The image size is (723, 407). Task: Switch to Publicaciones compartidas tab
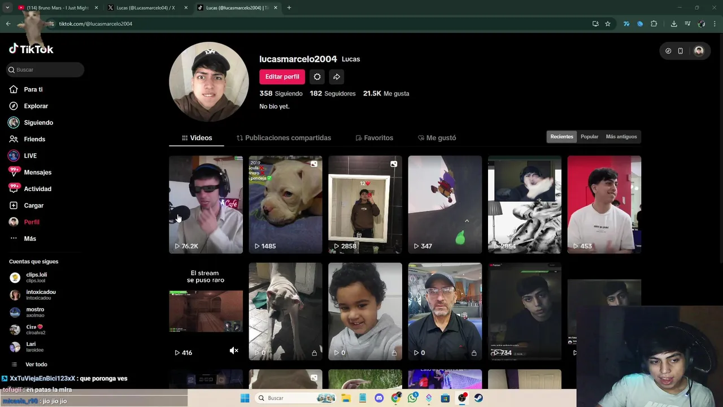tap(284, 138)
